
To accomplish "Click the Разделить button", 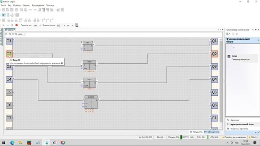I will click(196, 132).
